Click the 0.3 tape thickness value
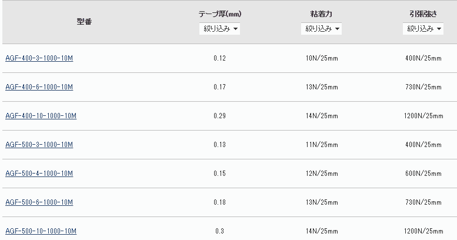457x240 pixels. point(219,231)
